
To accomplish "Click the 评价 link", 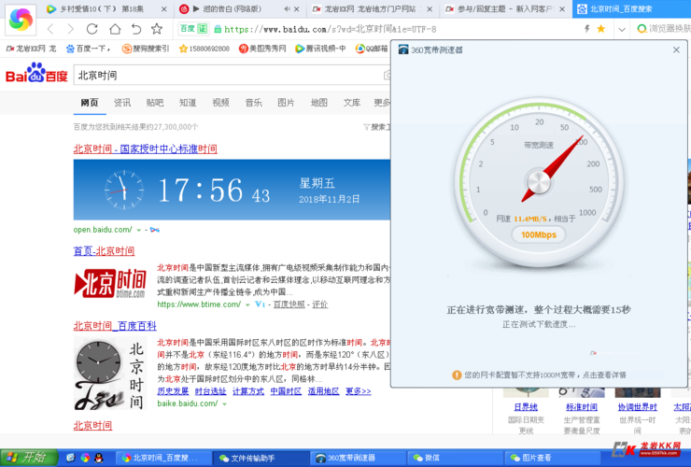I will tap(320, 304).
